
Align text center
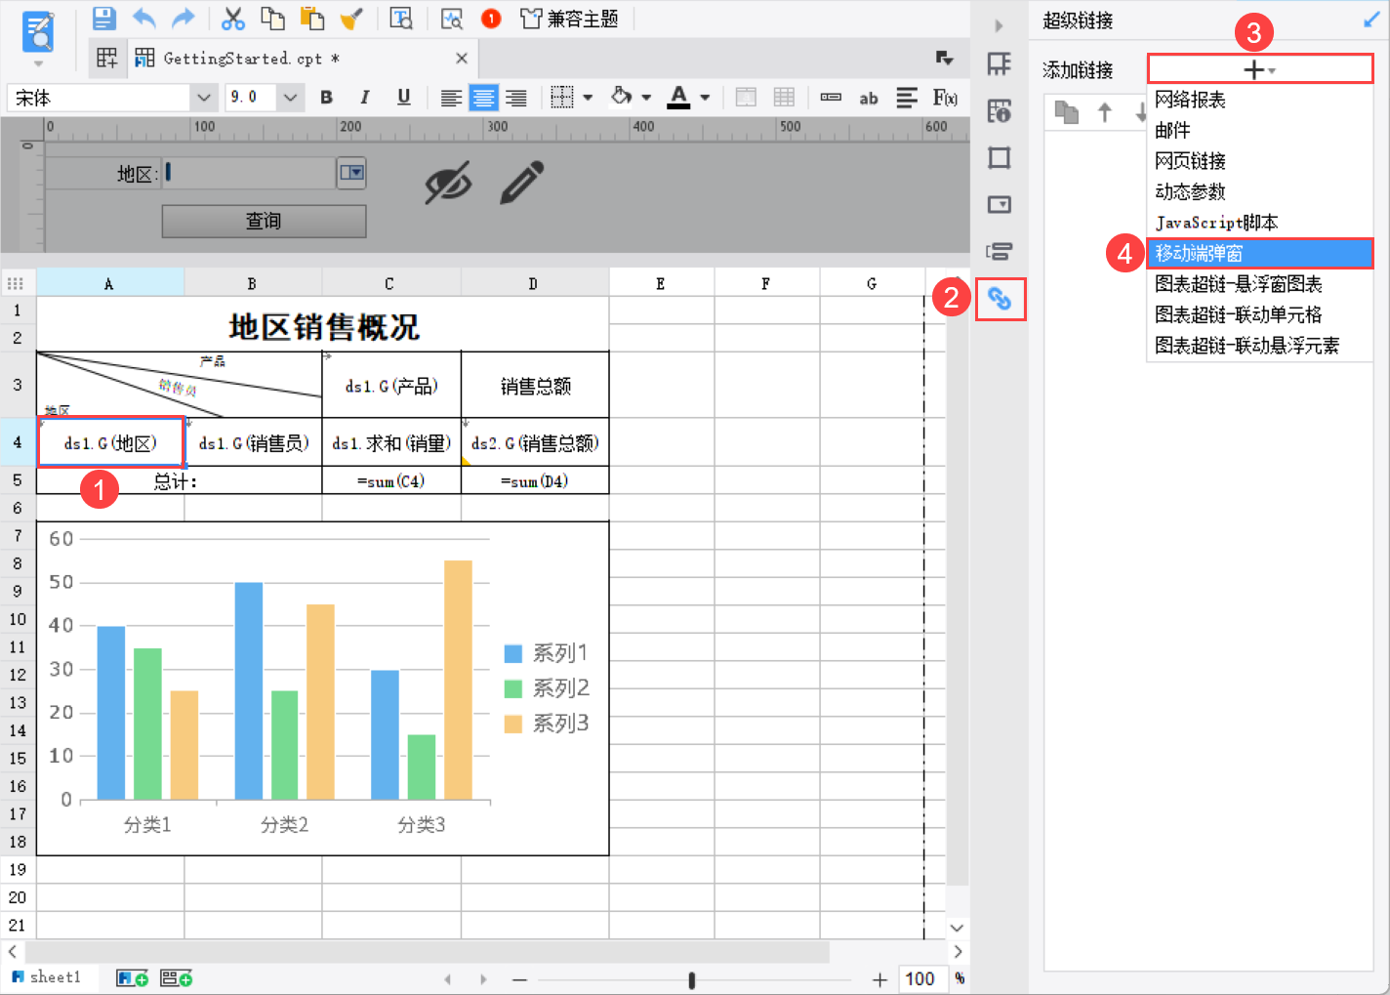(483, 98)
